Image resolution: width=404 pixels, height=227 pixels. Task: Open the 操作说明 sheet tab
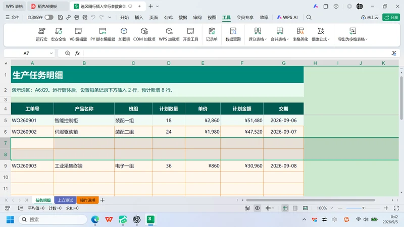(87, 200)
